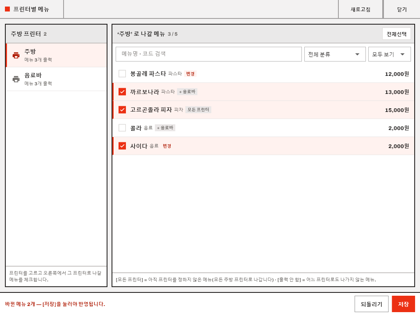This screenshot has width=420, height=315.
Task: Click the 바뀐 메뉴 2개 status message
Action: point(55,304)
